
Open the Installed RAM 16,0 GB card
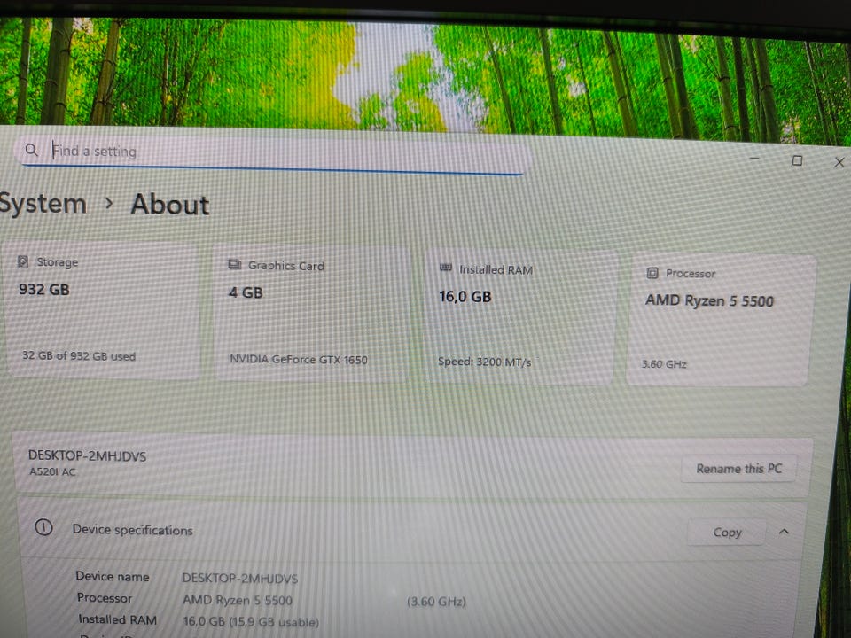point(520,317)
